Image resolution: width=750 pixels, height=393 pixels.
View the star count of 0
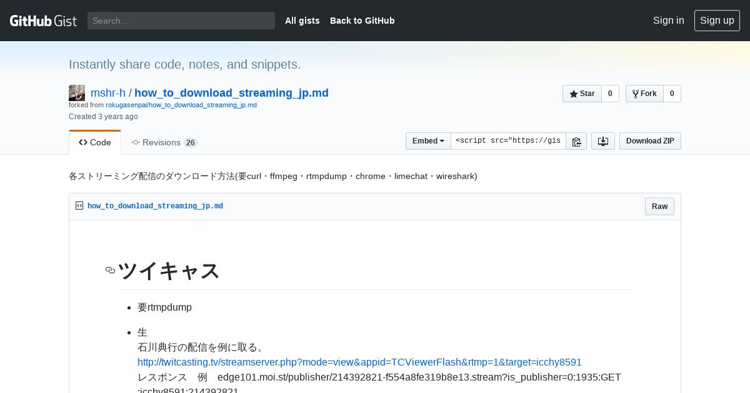610,94
